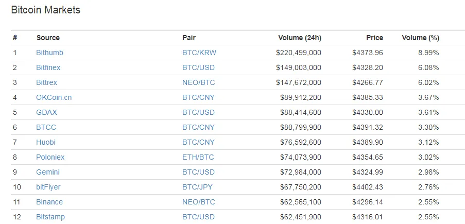Click the $4328.20 price value

click(x=368, y=67)
